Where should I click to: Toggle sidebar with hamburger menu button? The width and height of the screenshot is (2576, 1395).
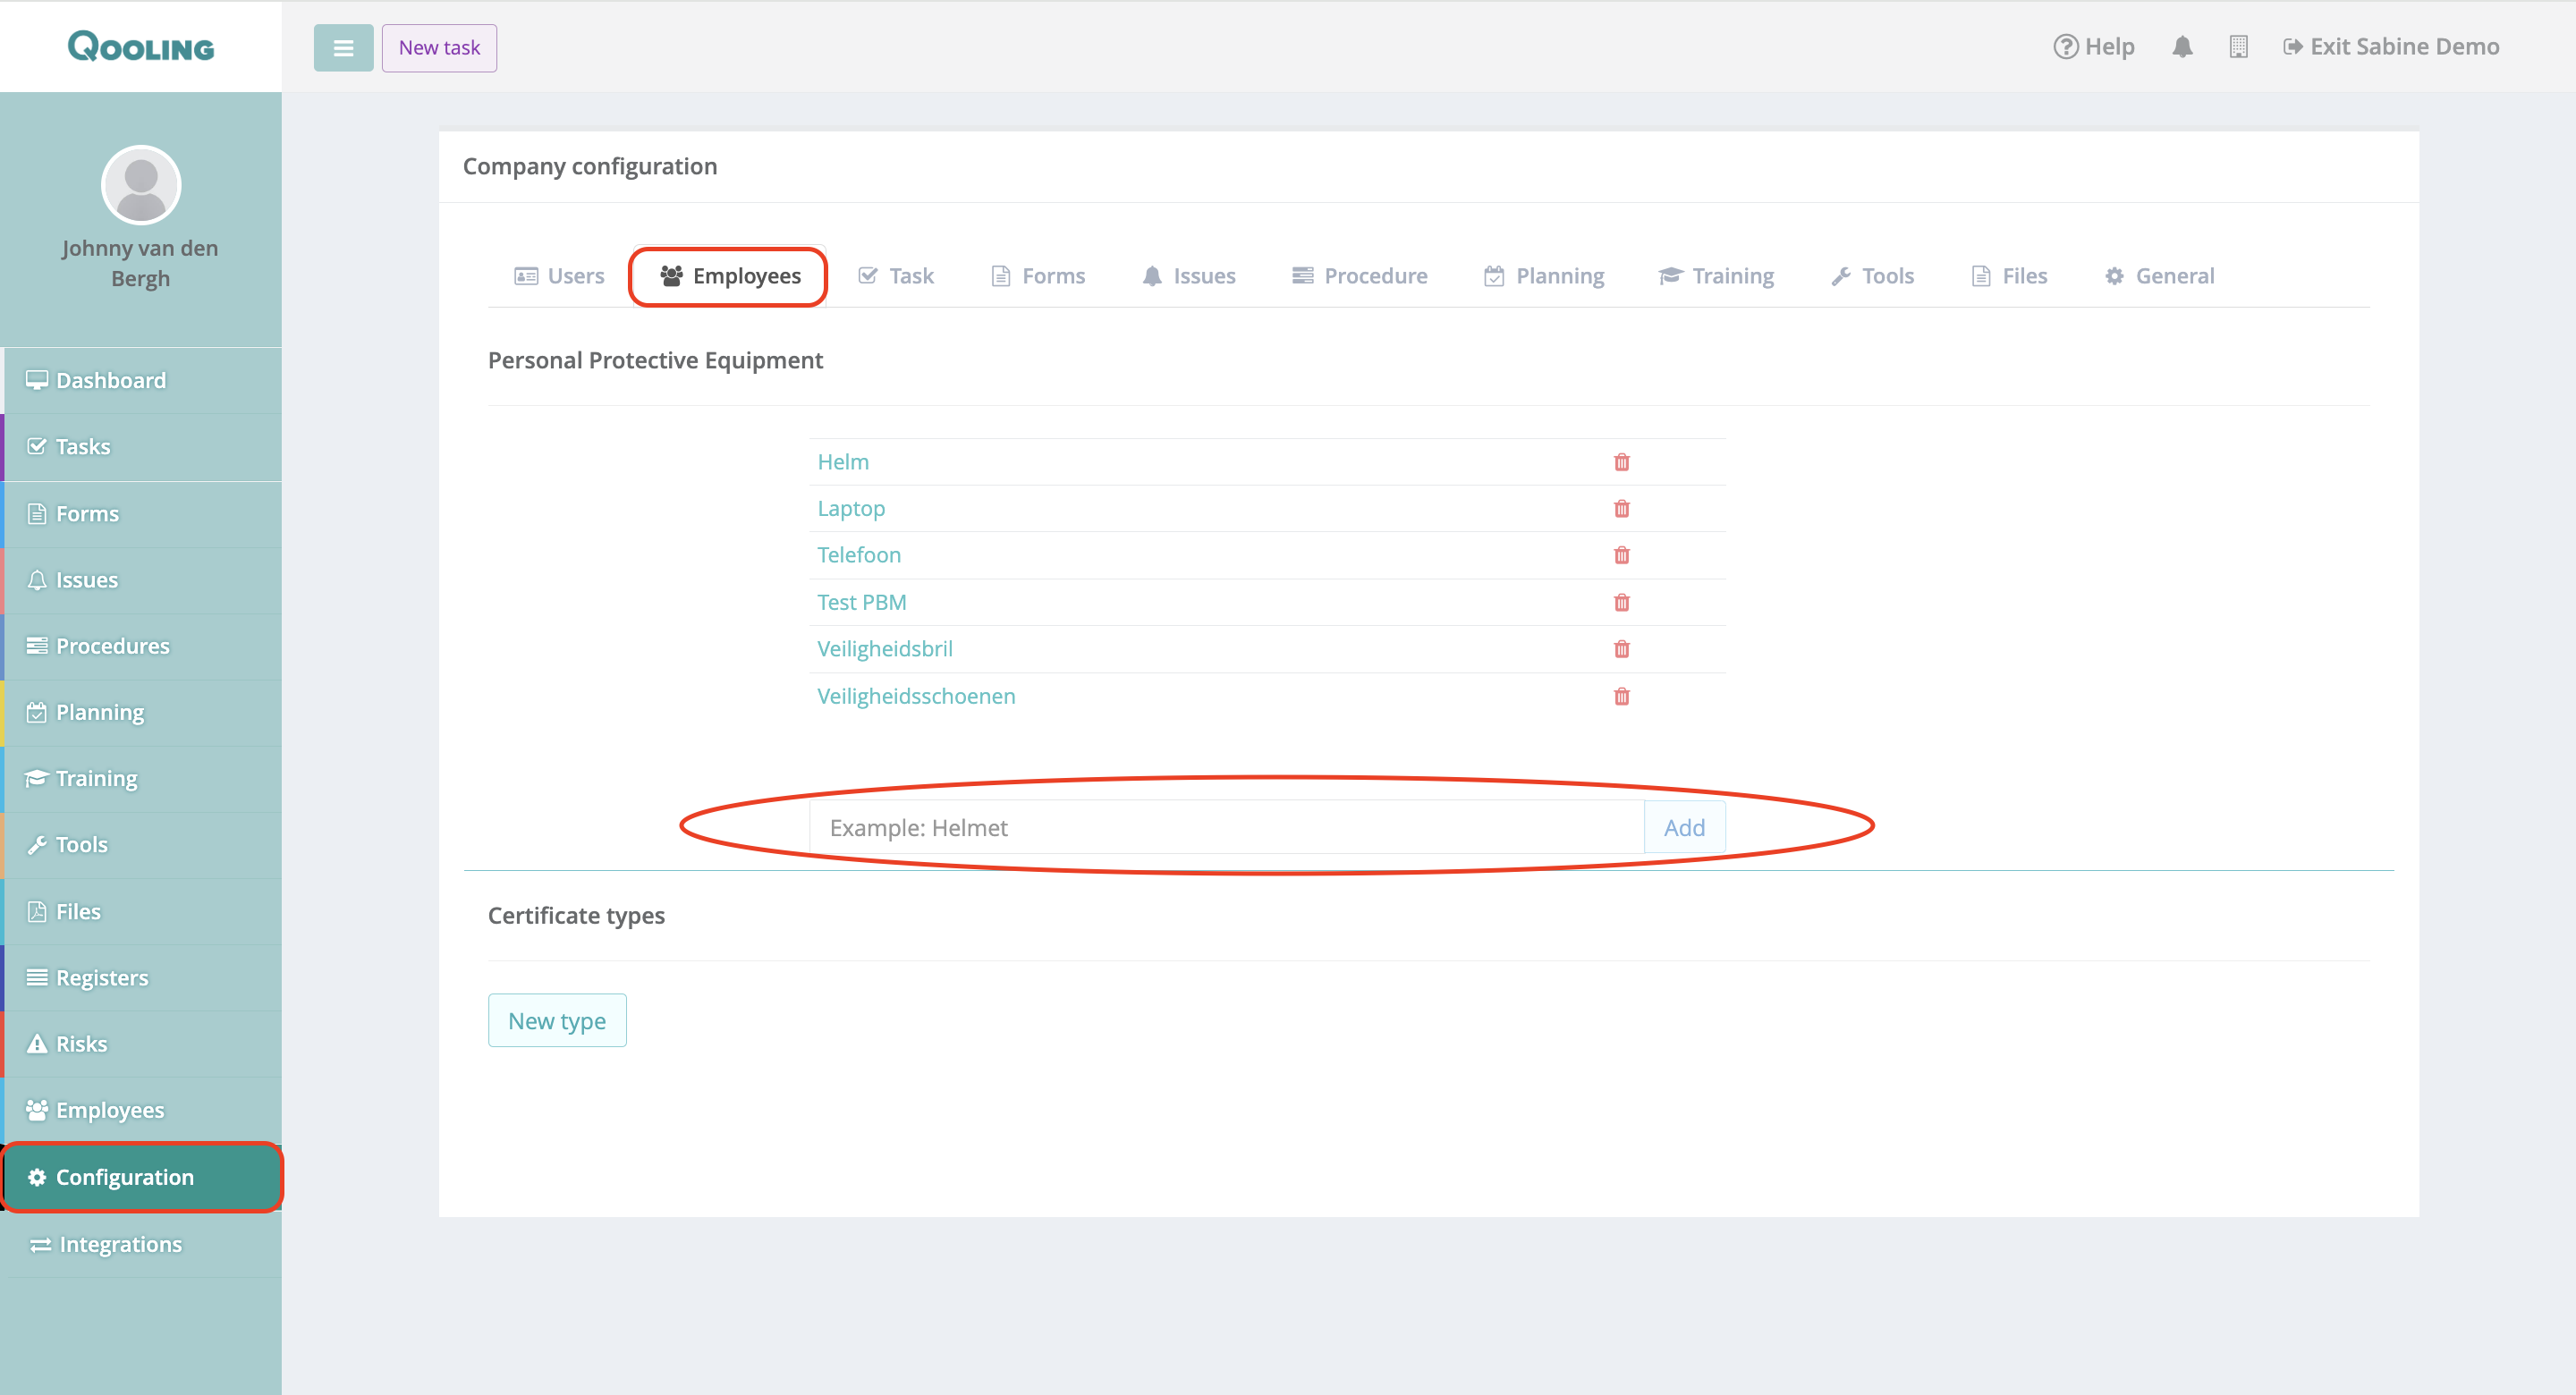[343, 48]
